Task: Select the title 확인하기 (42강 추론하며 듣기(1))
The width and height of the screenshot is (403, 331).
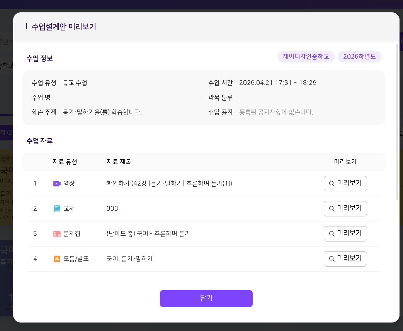Action: click(169, 184)
